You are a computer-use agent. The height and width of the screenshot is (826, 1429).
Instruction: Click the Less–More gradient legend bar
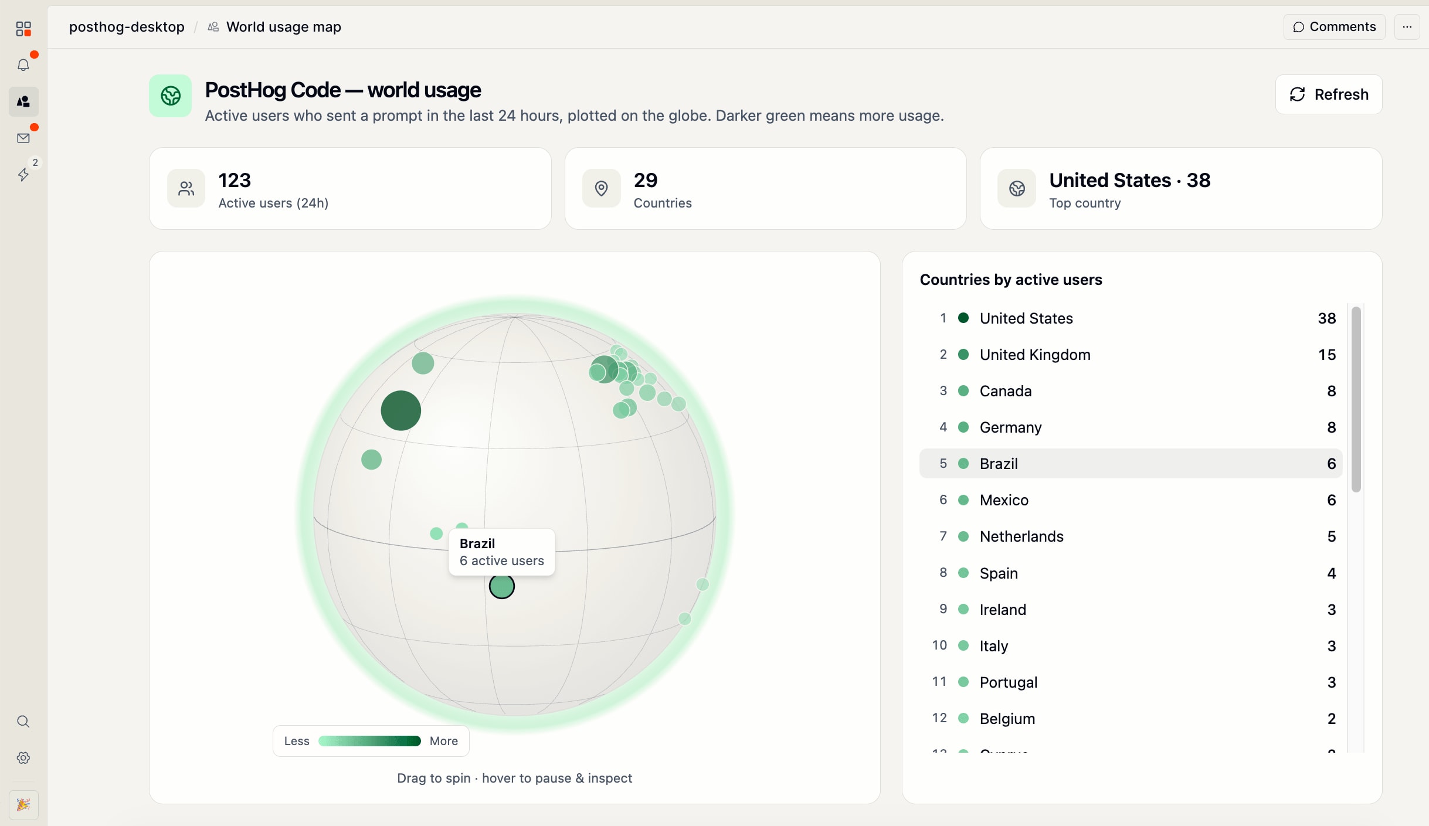[x=369, y=741]
